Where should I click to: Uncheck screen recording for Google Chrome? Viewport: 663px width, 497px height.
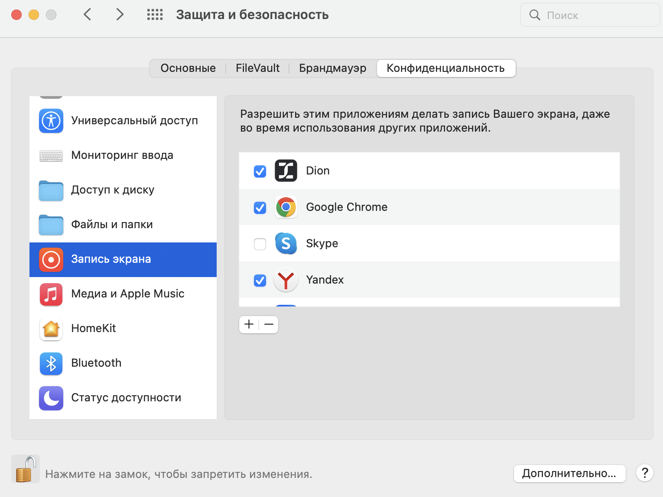pyautogui.click(x=260, y=208)
